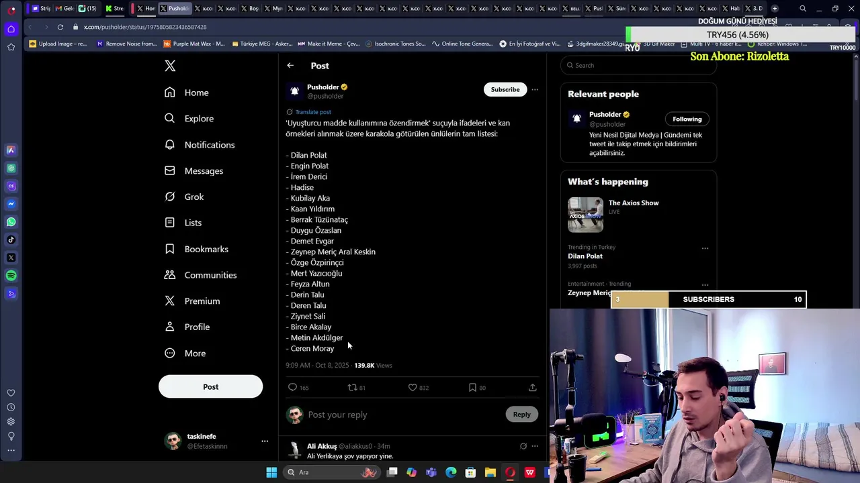Like the Pusholder post (832 likes)
Image resolution: width=860 pixels, height=483 pixels.
(x=413, y=387)
